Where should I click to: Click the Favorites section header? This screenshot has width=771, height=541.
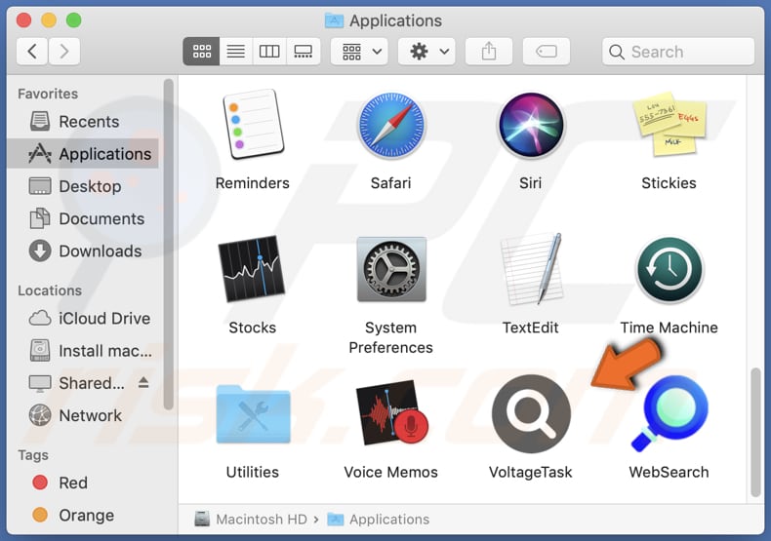(48, 94)
